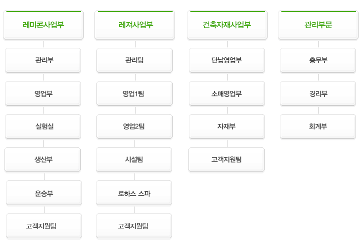Select 고객지원팀 under 건축자재사업부
361x250 pixels.
tap(226, 160)
